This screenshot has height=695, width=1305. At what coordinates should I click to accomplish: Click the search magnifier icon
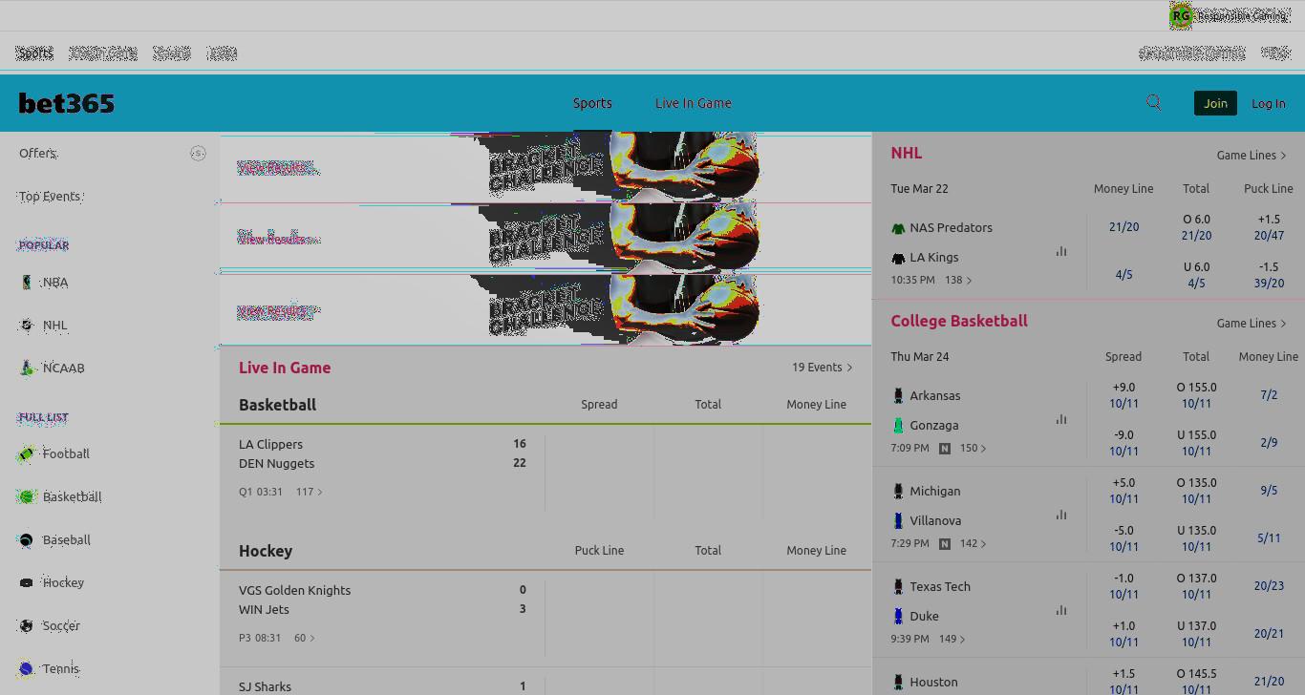(x=1154, y=103)
